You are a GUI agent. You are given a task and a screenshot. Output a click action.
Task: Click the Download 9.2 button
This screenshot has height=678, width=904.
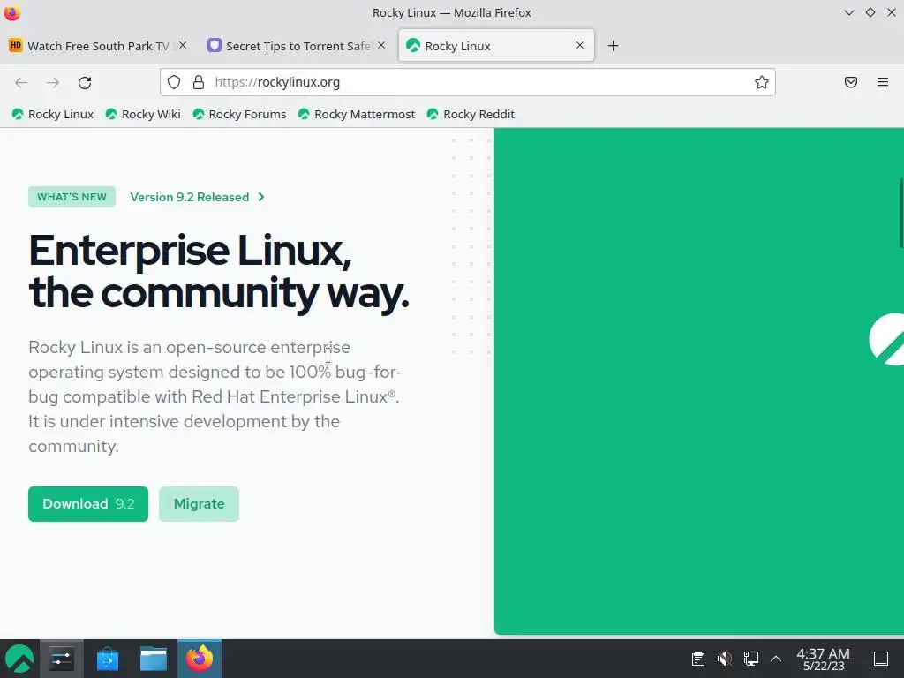tap(88, 504)
